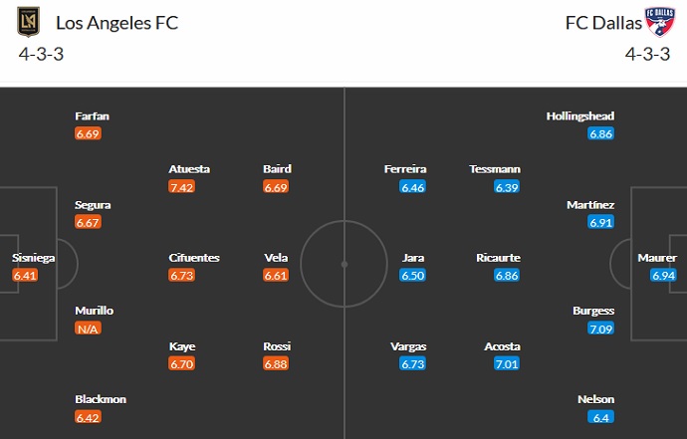Click Tessmann's 6.39 rating badge
Image resolution: width=687 pixels, height=439 pixels.
(507, 186)
